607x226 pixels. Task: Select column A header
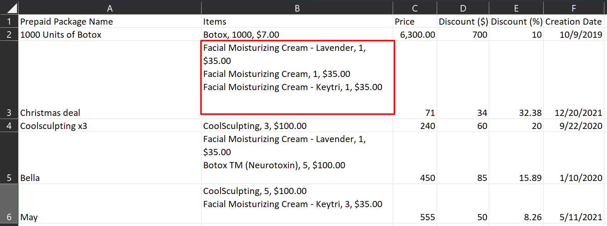[x=110, y=8]
